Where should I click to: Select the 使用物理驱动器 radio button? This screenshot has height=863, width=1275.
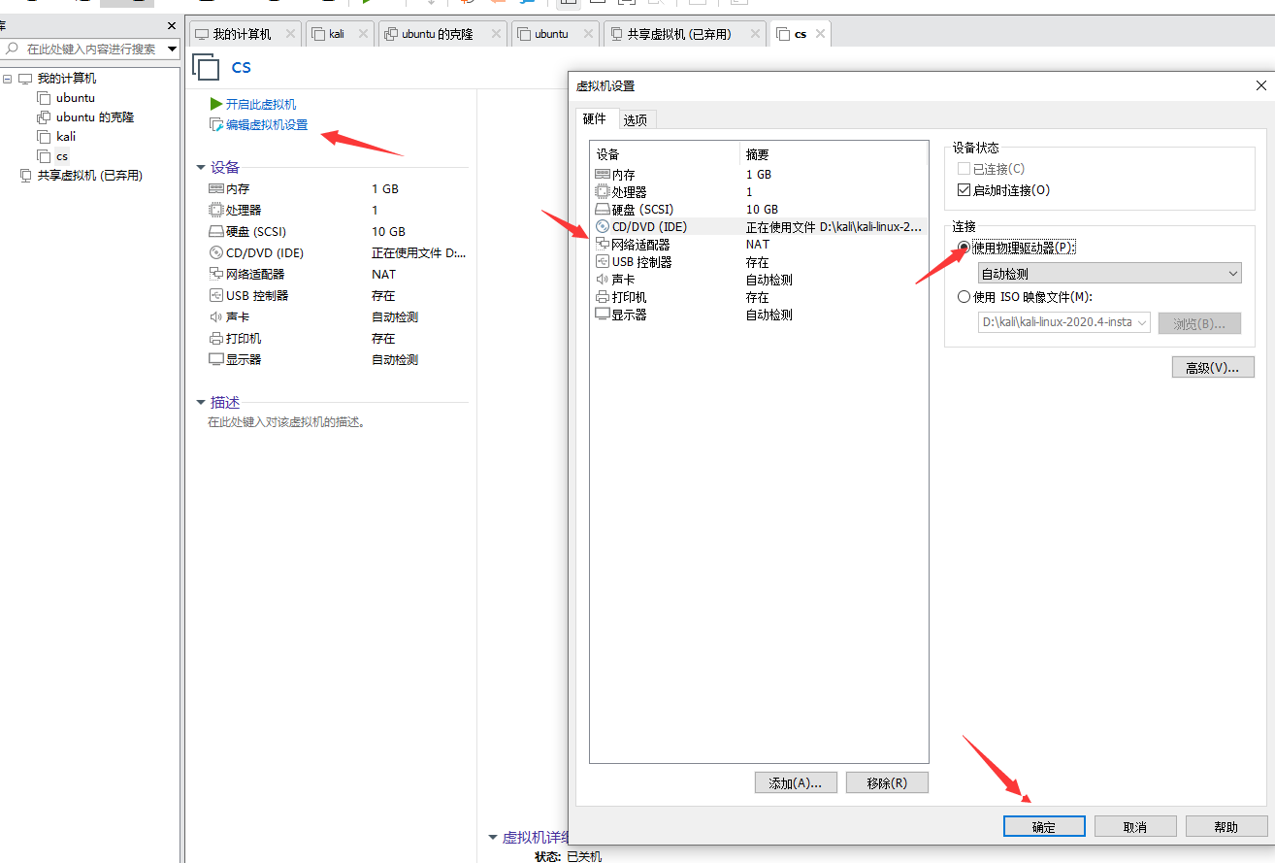pos(964,248)
